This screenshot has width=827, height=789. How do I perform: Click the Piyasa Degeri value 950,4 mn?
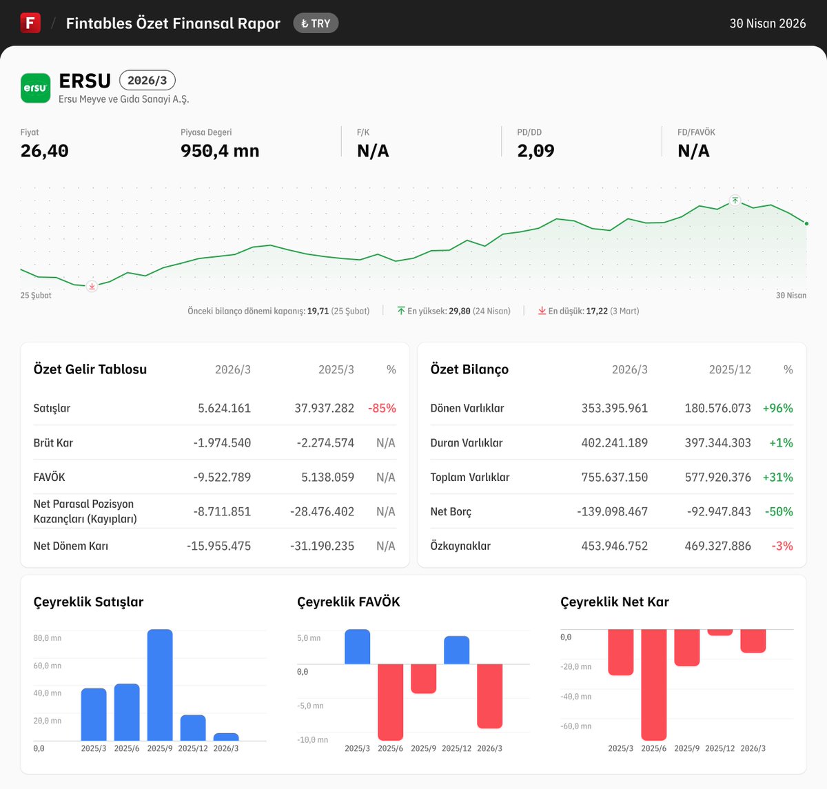220,151
